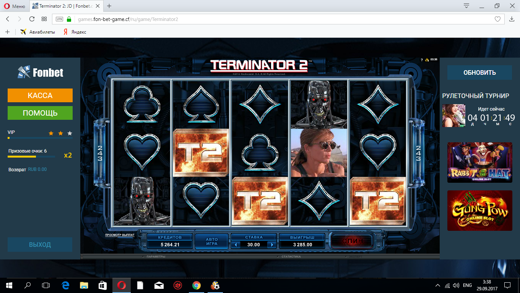Open the browser downloads panel
The width and height of the screenshot is (520, 293).
click(x=512, y=19)
